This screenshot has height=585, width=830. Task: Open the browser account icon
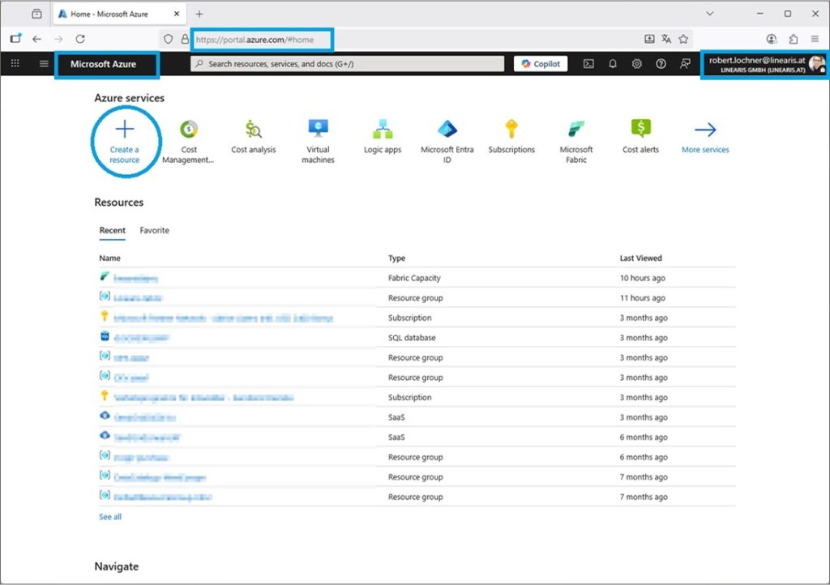(772, 39)
